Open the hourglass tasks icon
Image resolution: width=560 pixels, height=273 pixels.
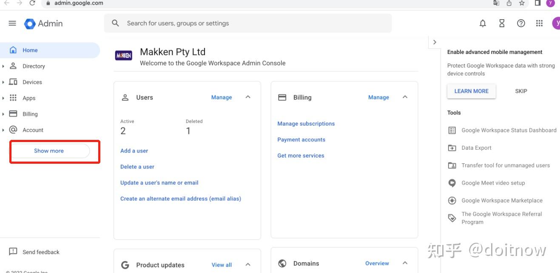[x=502, y=23]
